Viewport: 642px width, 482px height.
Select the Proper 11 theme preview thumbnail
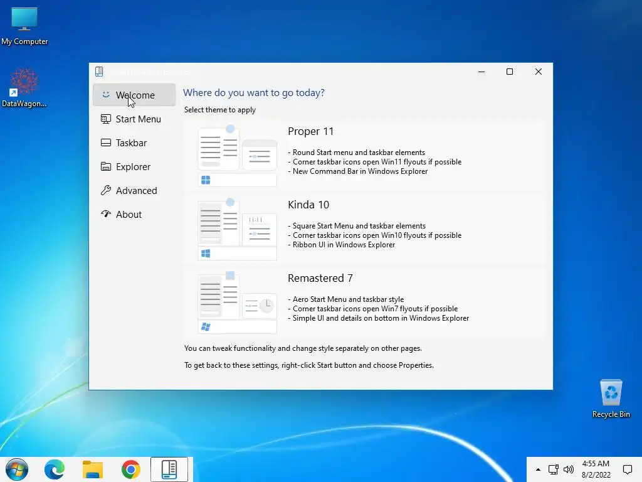(238, 156)
